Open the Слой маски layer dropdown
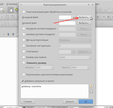 (73, 52)
